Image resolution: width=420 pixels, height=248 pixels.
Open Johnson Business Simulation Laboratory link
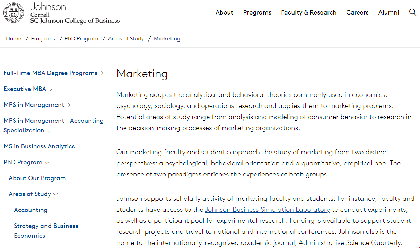tap(267, 210)
